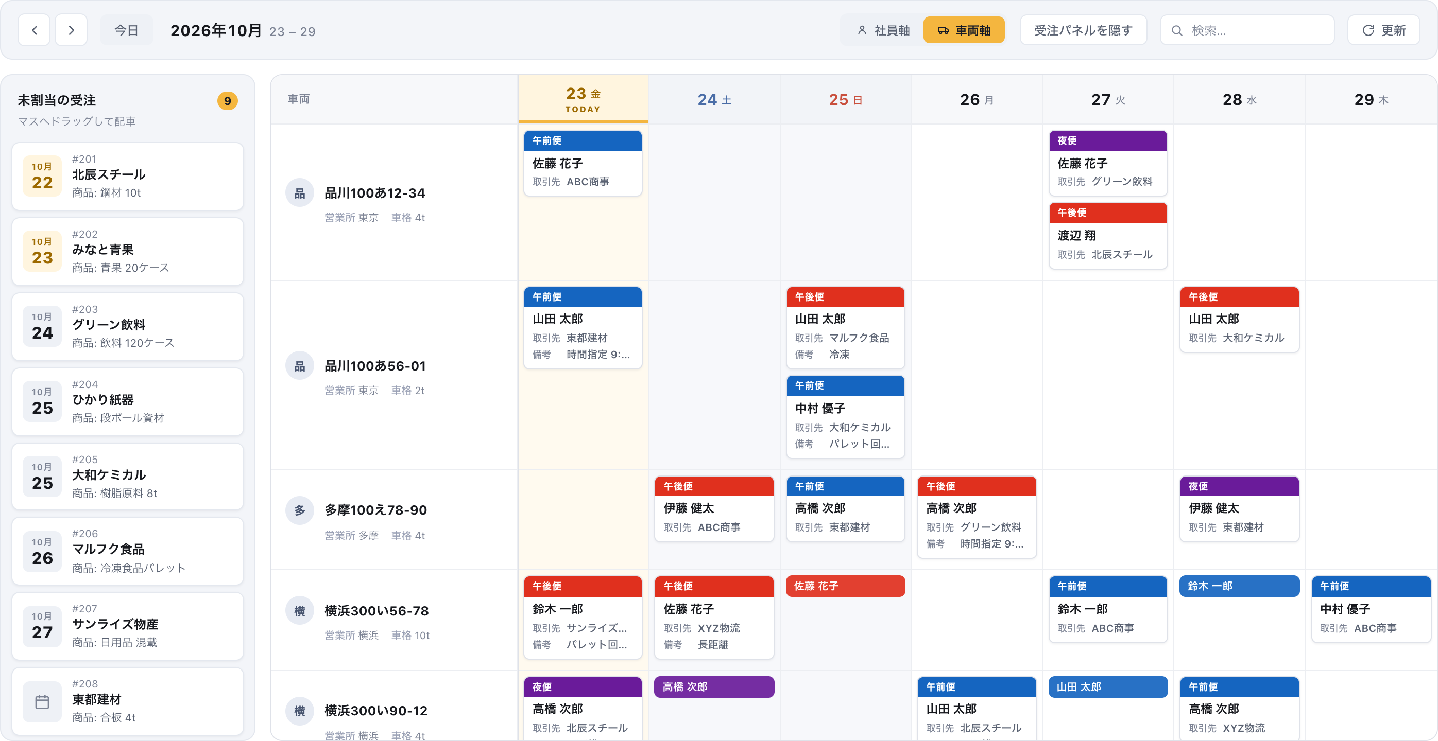
Task: Switch to 社員軸 employee axis view
Action: (x=883, y=30)
